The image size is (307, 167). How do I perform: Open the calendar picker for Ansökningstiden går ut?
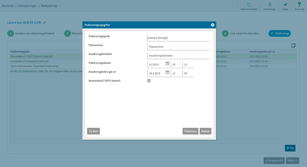tap(167, 72)
